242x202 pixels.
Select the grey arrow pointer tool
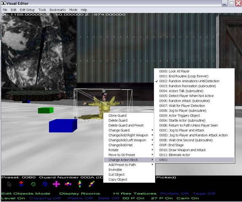click(x=9, y=184)
